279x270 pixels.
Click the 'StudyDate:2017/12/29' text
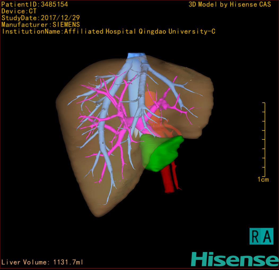(x=41, y=18)
